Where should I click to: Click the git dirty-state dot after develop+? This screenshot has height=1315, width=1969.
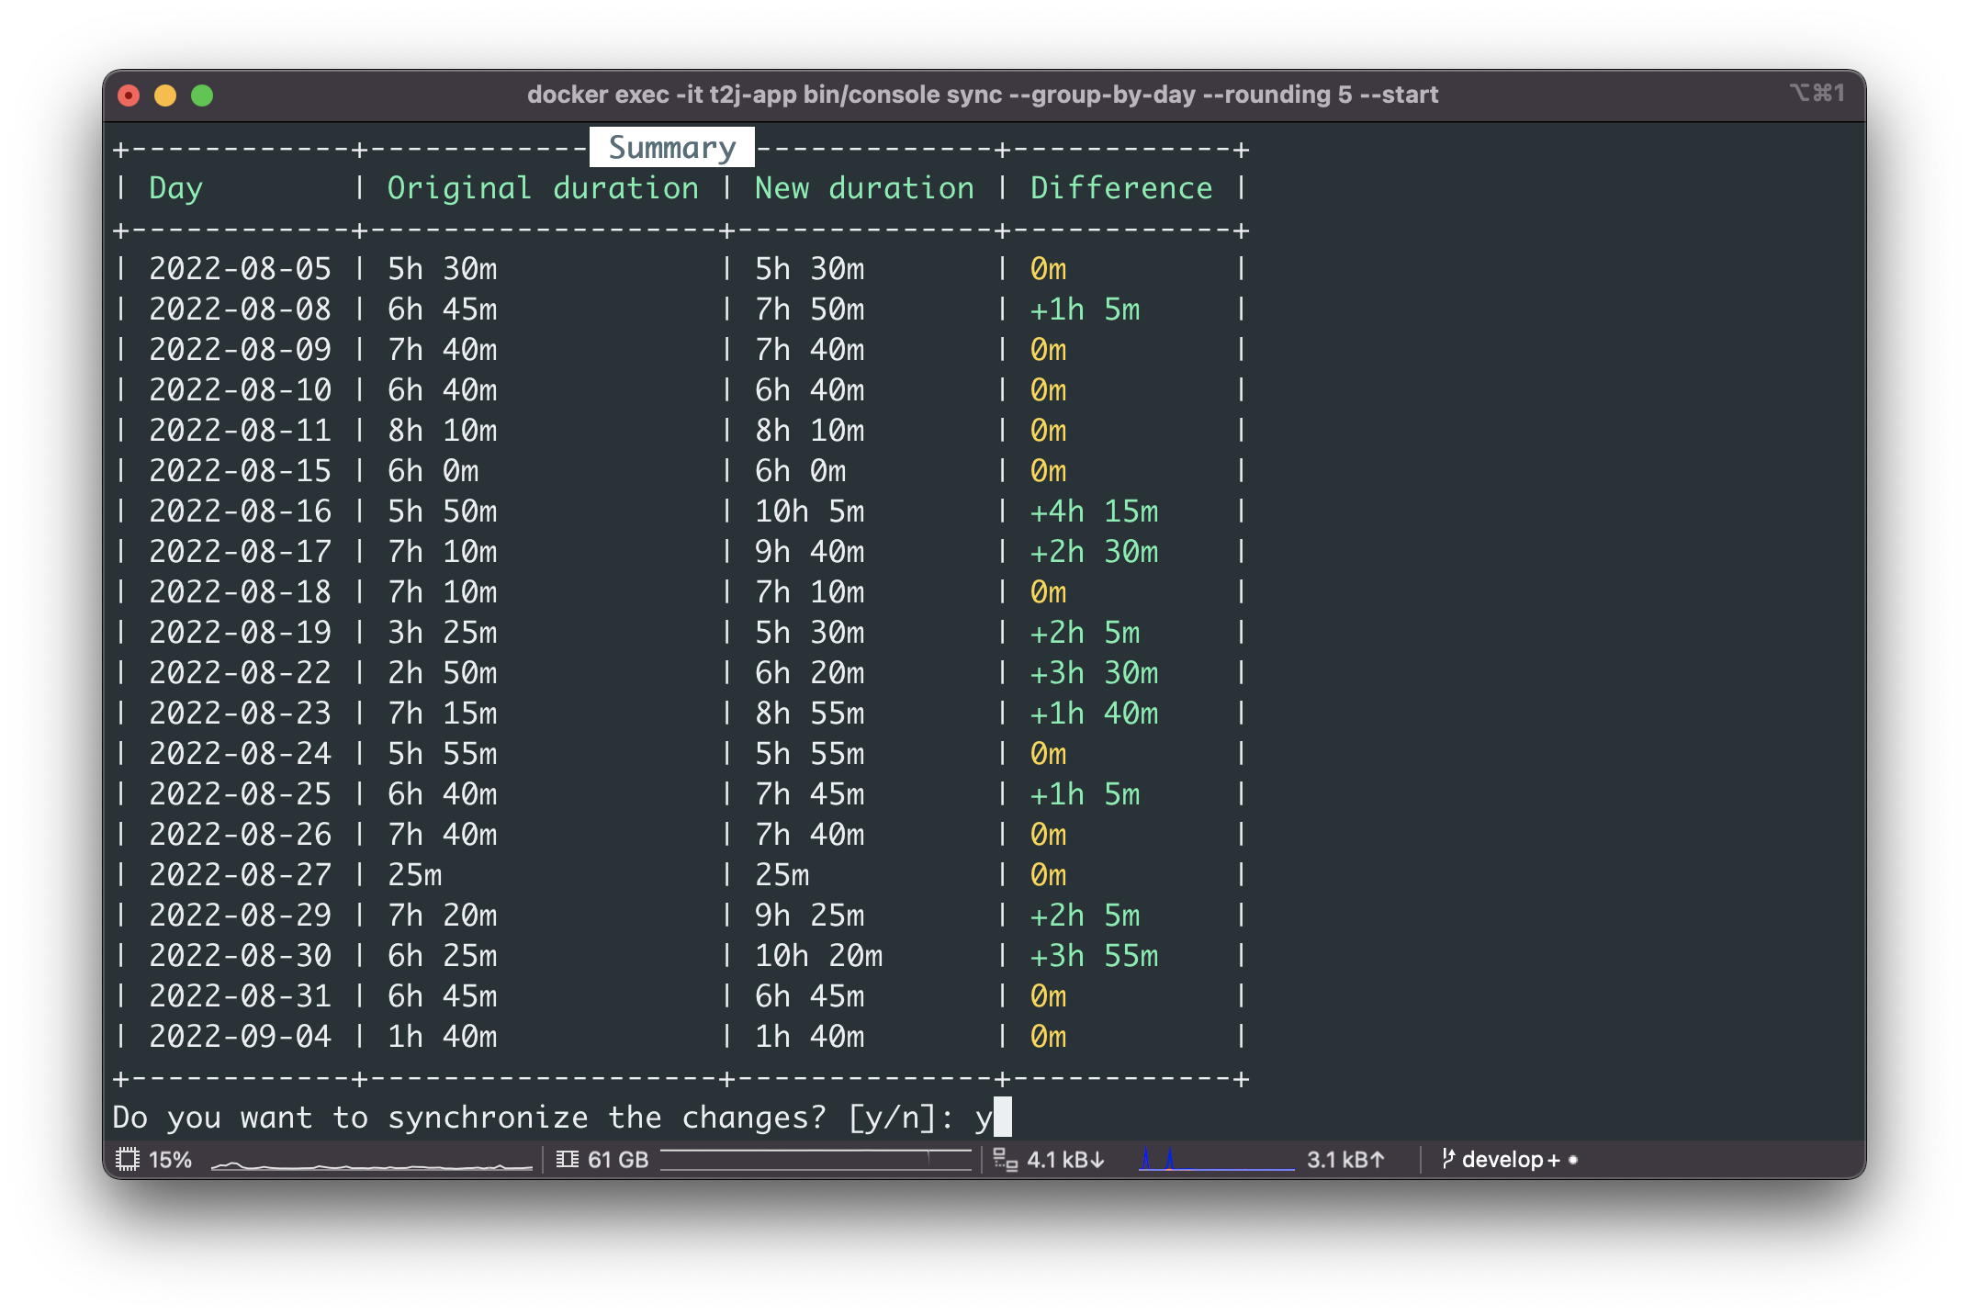(1573, 1160)
